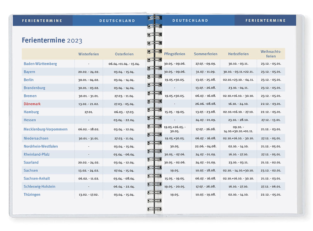This screenshot has height=231, width=313.
Task: Select the 'Rheinland-Pfalz' row label
Action: (37, 154)
